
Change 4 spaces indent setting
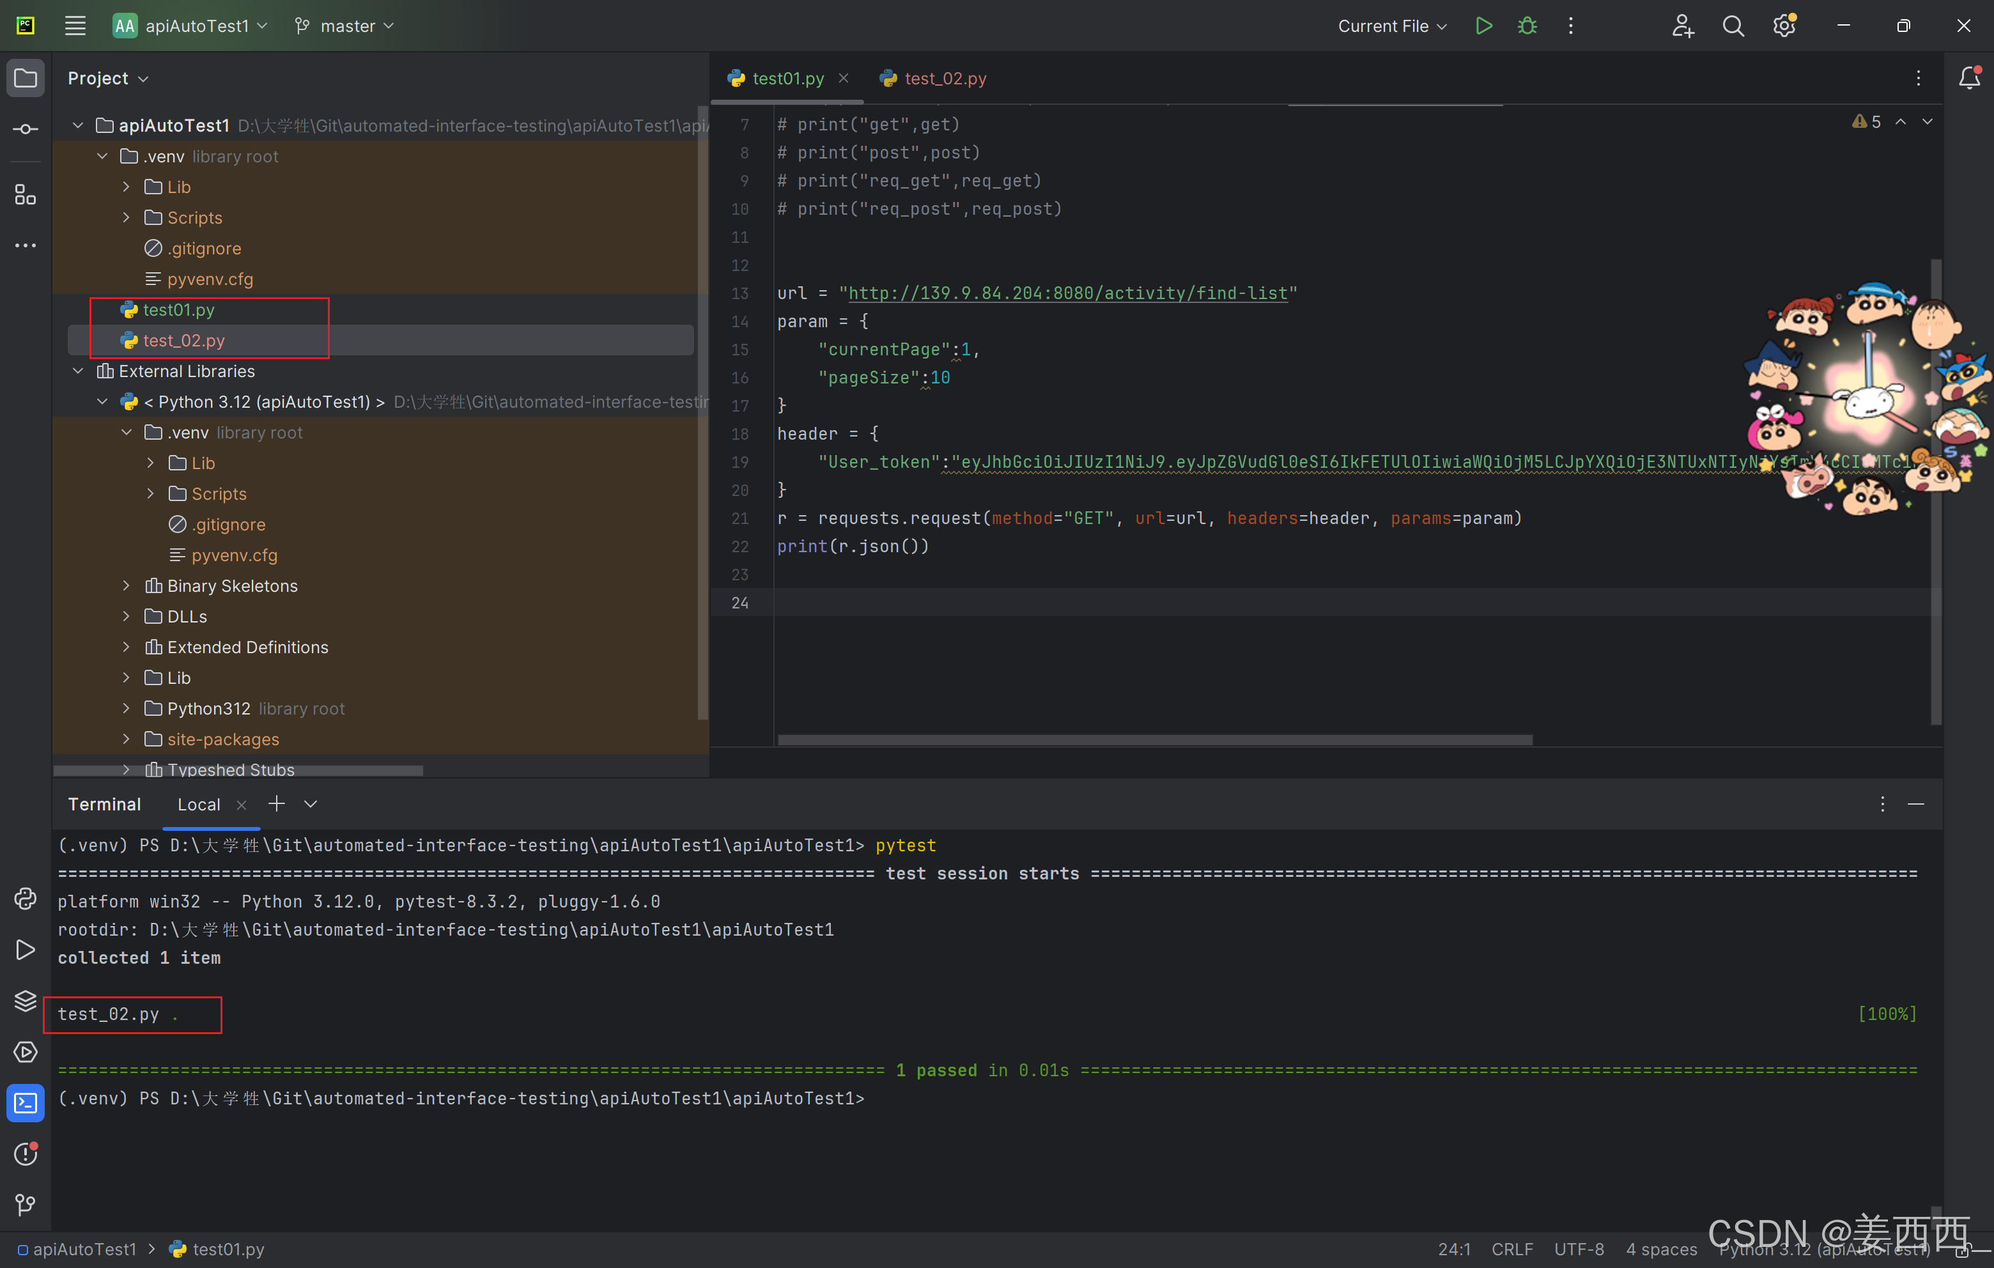coord(1660,1249)
